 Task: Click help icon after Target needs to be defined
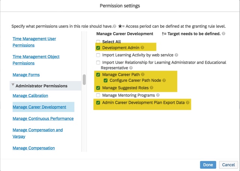click(224, 34)
